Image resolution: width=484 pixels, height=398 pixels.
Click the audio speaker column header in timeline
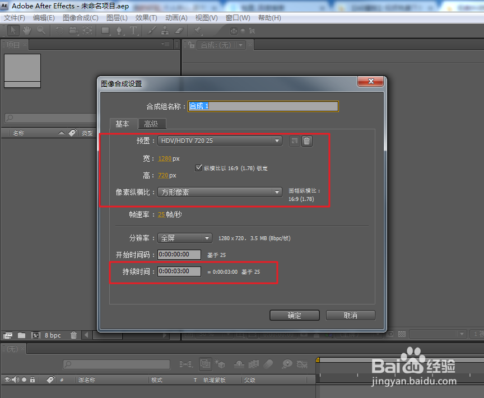(x=16, y=380)
